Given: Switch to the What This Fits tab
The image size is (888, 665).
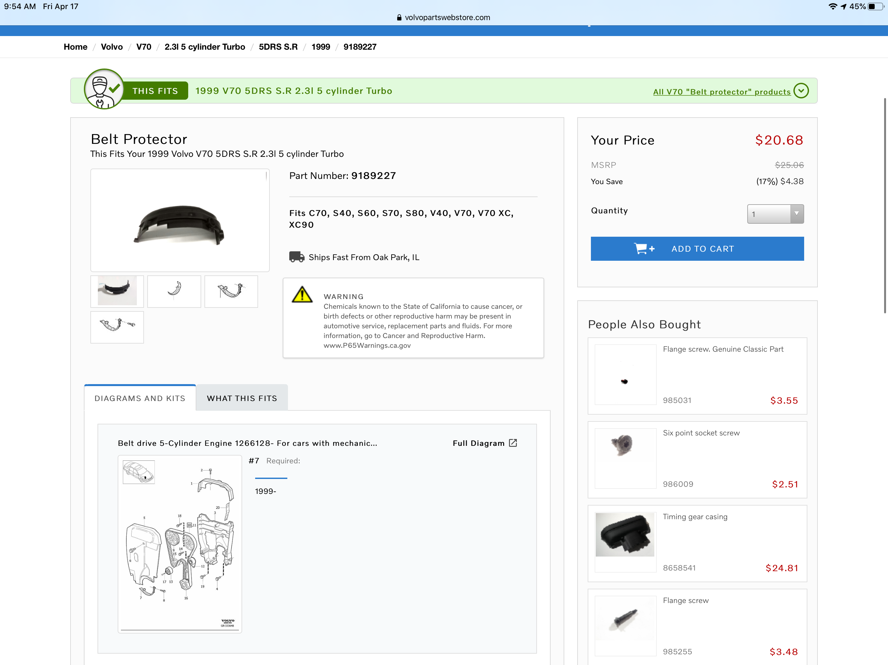Looking at the screenshot, I should (242, 398).
